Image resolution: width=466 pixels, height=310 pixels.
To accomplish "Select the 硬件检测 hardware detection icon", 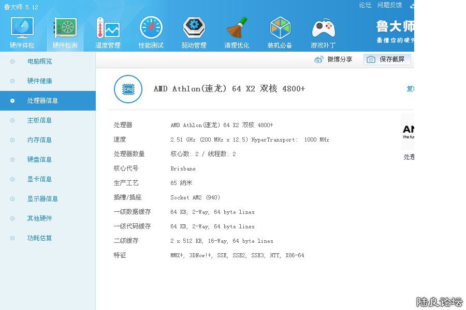I will coord(65,32).
